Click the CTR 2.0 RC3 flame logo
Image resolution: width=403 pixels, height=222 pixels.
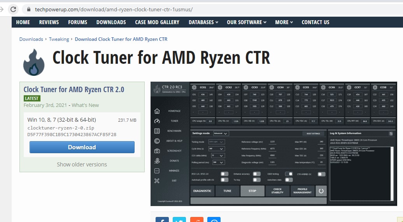tap(157, 89)
